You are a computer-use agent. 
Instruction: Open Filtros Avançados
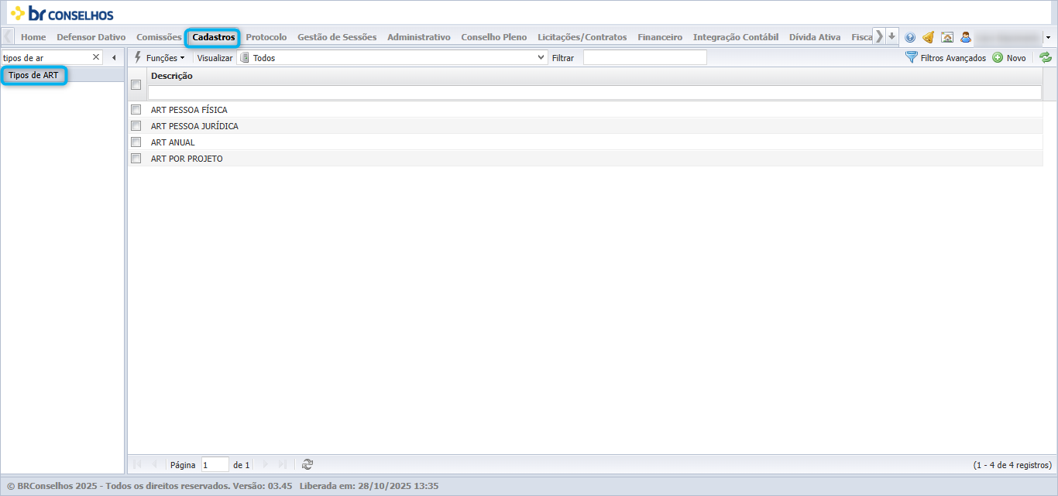946,57
